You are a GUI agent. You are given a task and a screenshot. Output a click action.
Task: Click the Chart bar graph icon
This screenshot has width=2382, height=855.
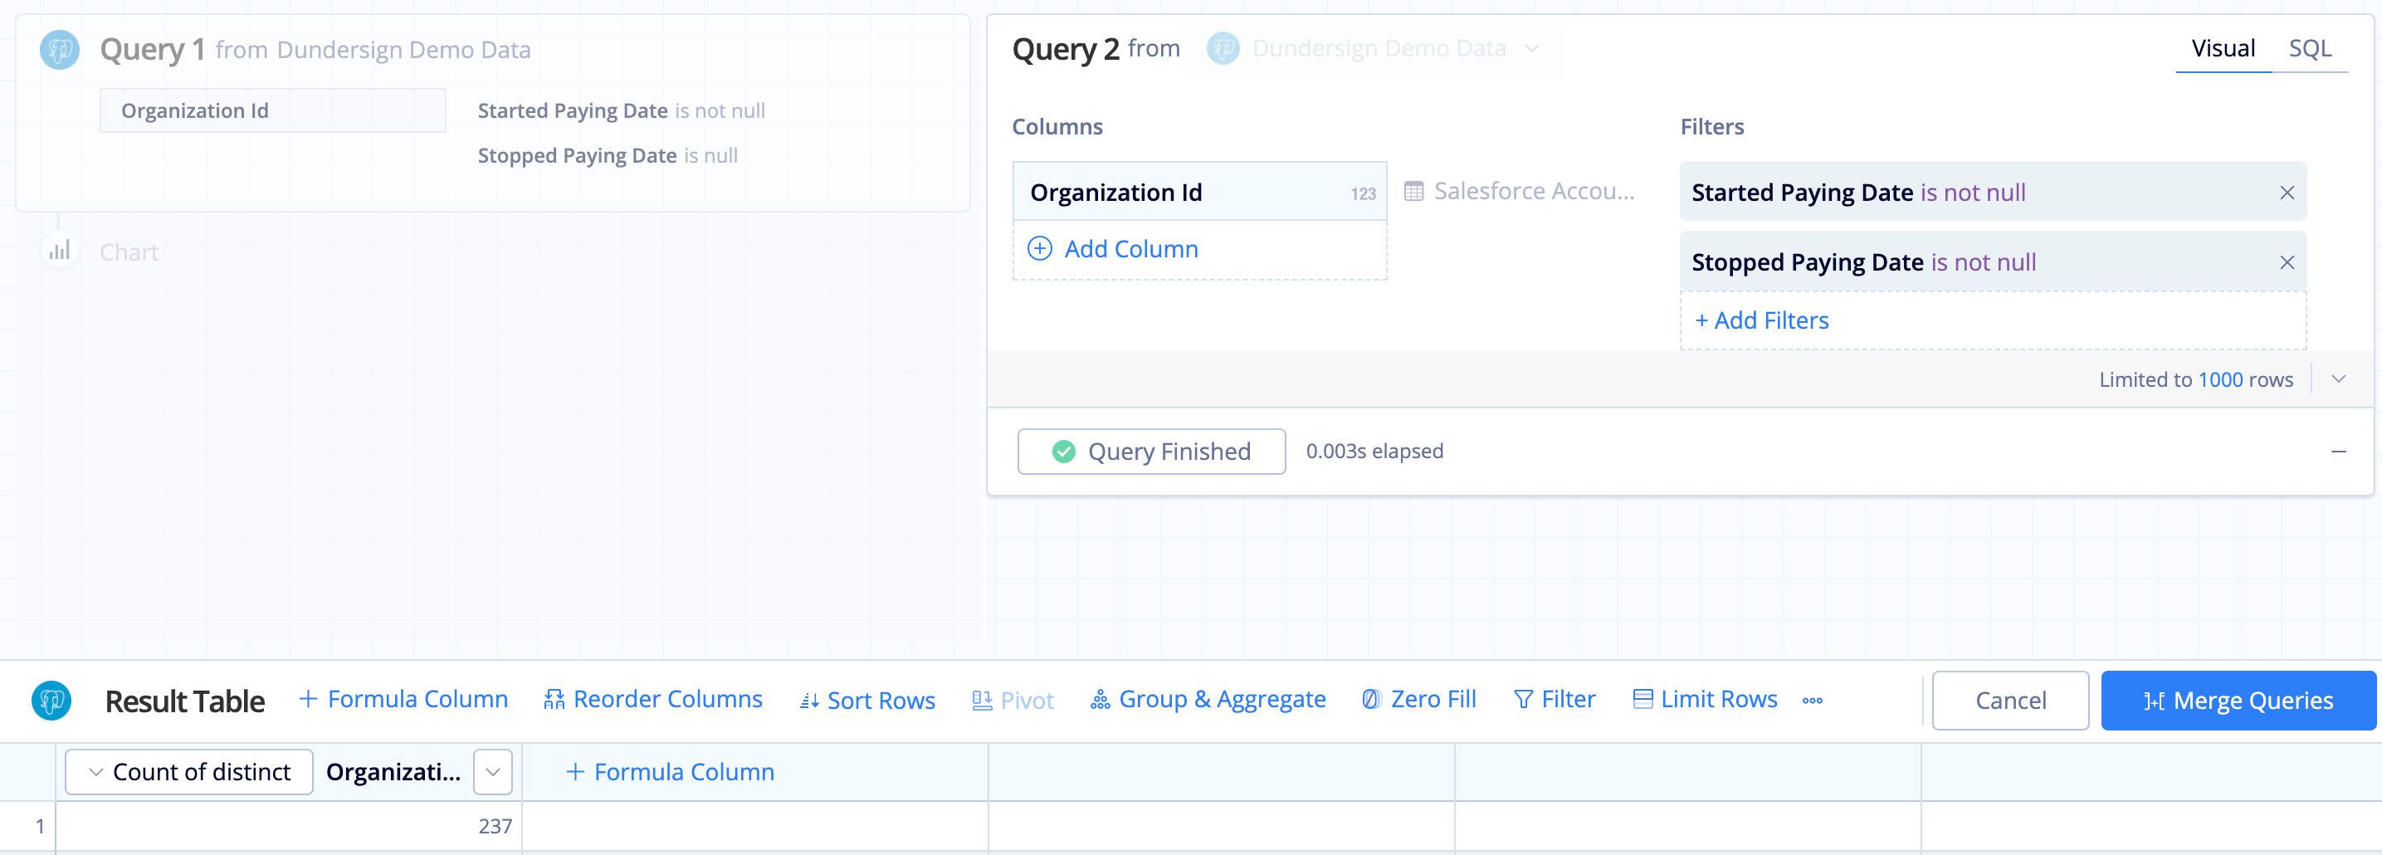[59, 251]
